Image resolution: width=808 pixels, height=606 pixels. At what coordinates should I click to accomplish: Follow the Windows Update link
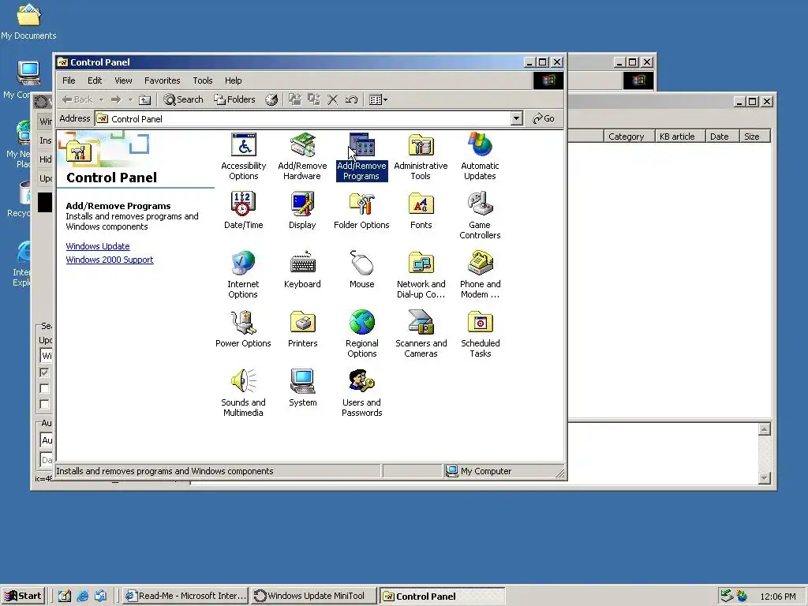[x=97, y=246]
